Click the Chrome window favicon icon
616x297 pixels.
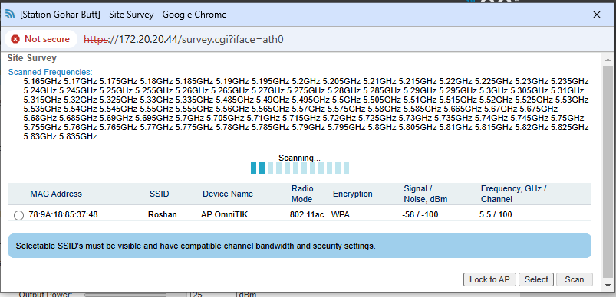(10, 15)
